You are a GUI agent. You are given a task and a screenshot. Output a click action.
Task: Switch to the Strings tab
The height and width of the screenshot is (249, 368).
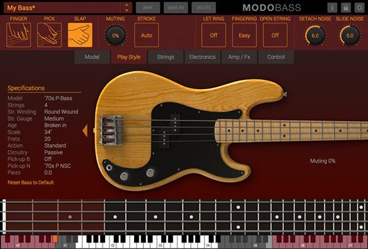click(x=166, y=57)
